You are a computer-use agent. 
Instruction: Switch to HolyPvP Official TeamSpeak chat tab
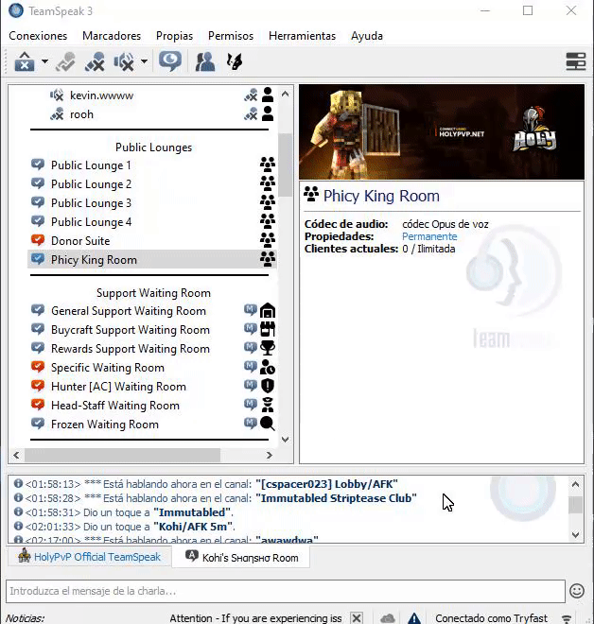point(90,556)
